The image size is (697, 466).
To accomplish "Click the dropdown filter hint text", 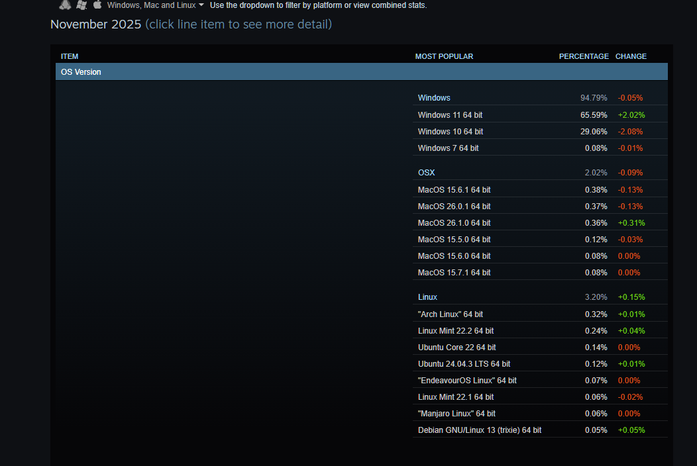I will click(x=318, y=5).
